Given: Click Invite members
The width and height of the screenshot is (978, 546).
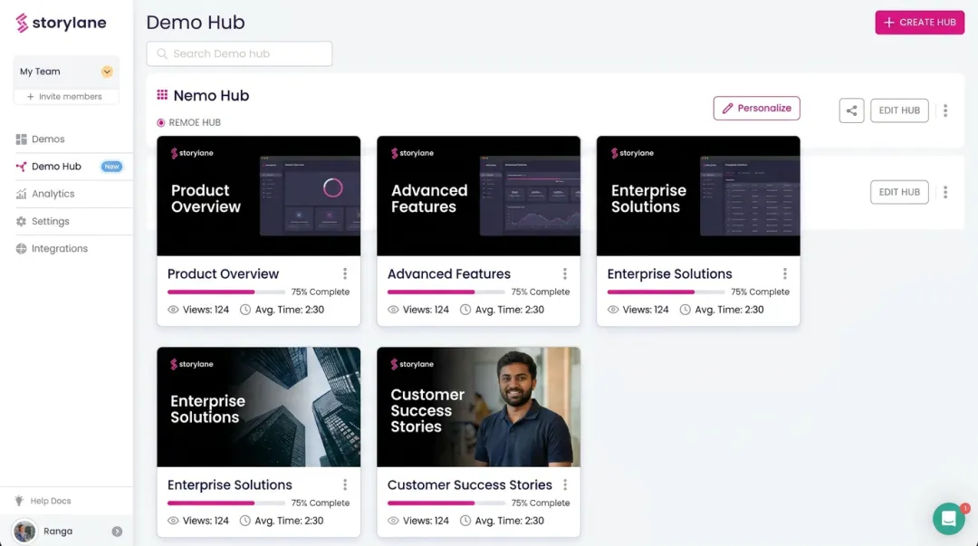Looking at the screenshot, I should tap(64, 97).
